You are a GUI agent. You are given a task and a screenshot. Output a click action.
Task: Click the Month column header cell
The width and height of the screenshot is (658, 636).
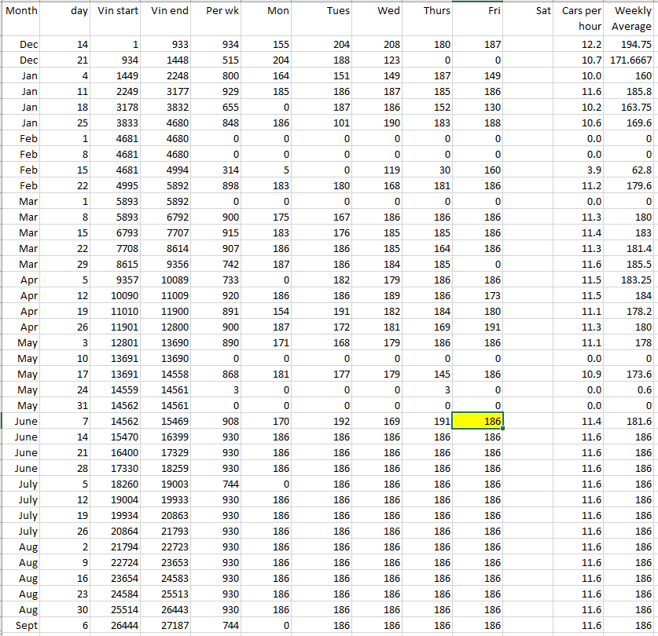[x=21, y=11]
